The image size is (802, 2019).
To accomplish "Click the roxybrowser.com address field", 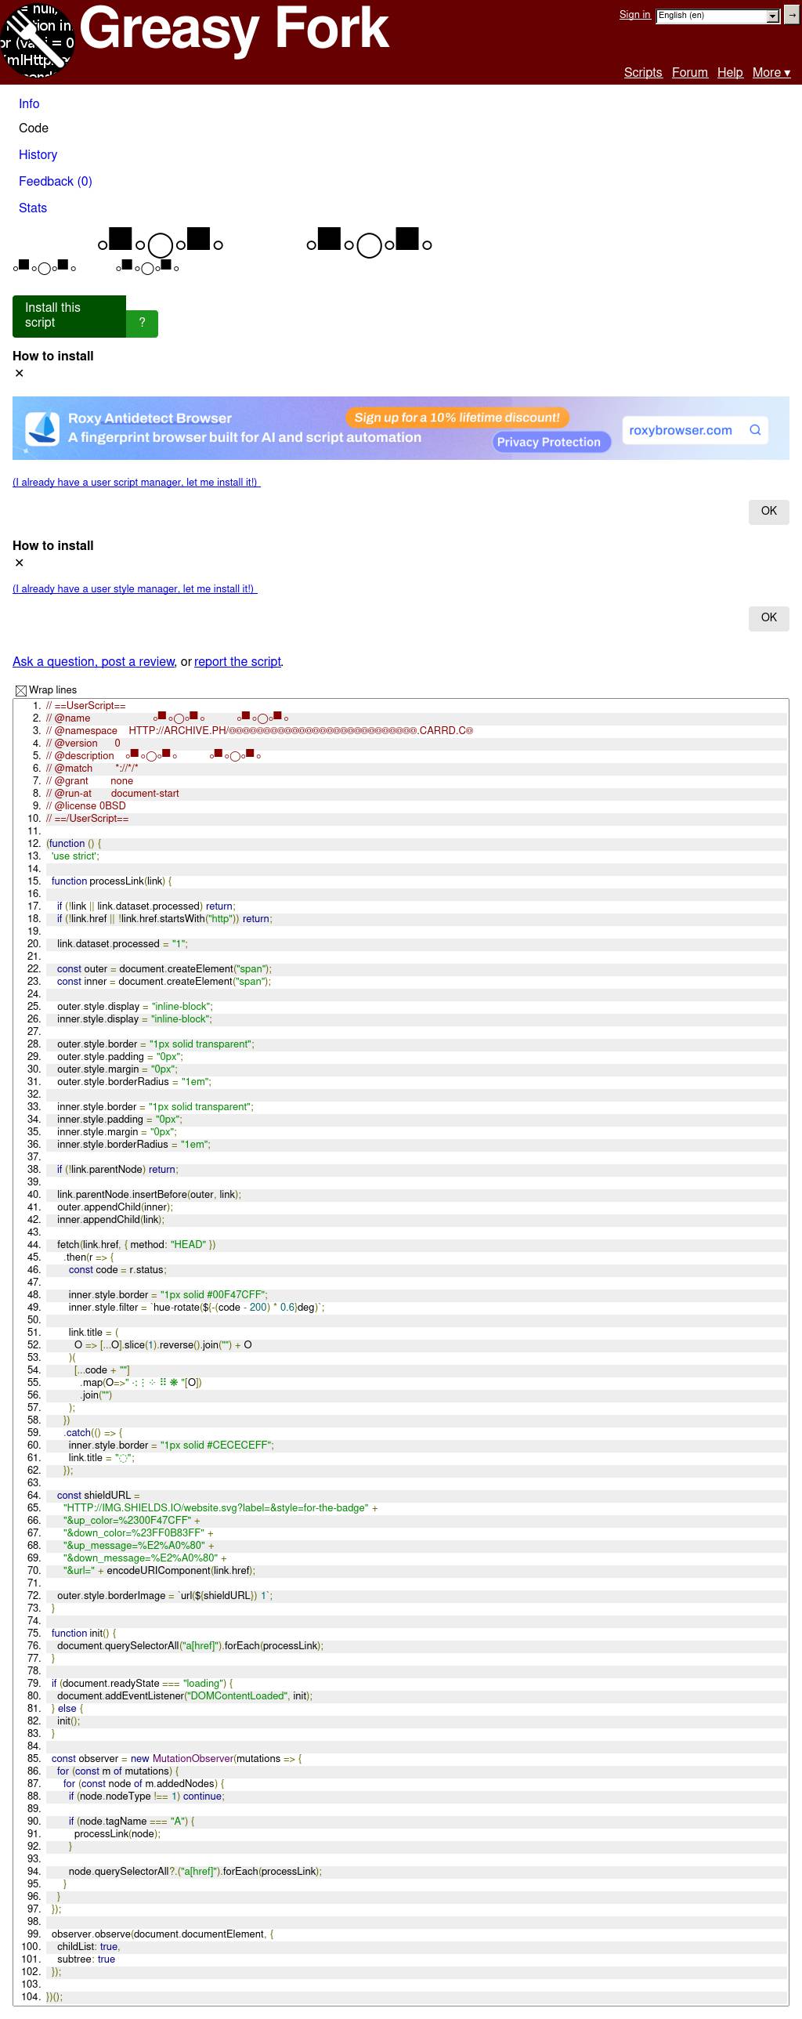I will pyautogui.click(x=680, y=430).
